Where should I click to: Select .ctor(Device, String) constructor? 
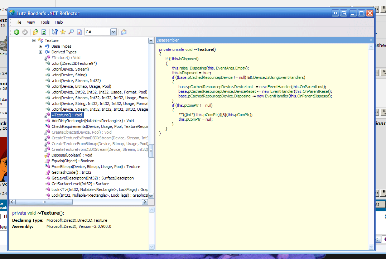(x=69, y=75)
